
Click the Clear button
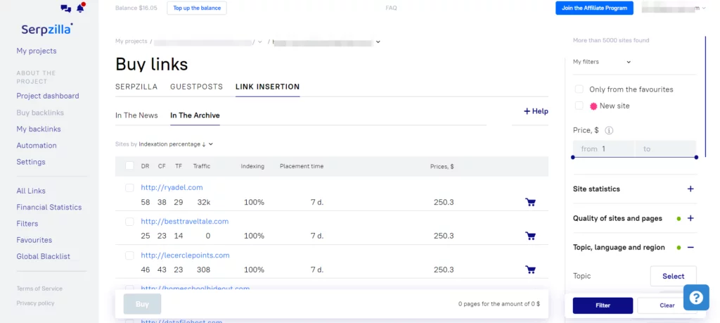[x=667, y=305]
